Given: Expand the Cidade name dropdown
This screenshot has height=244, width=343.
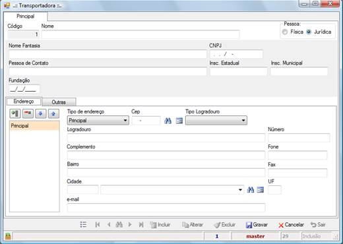Looking at the screenshot, I should [240, 190].
